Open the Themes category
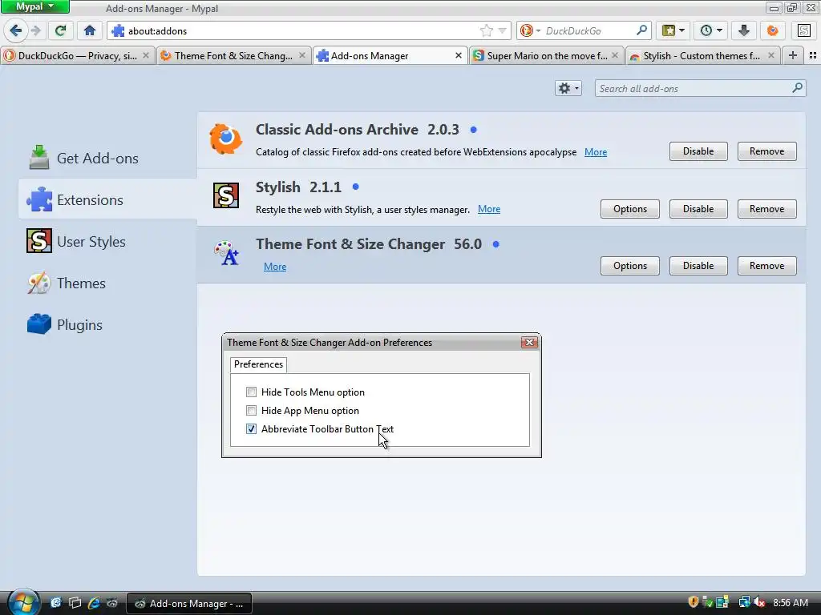The image size is (821, 615). pos(107,283)
